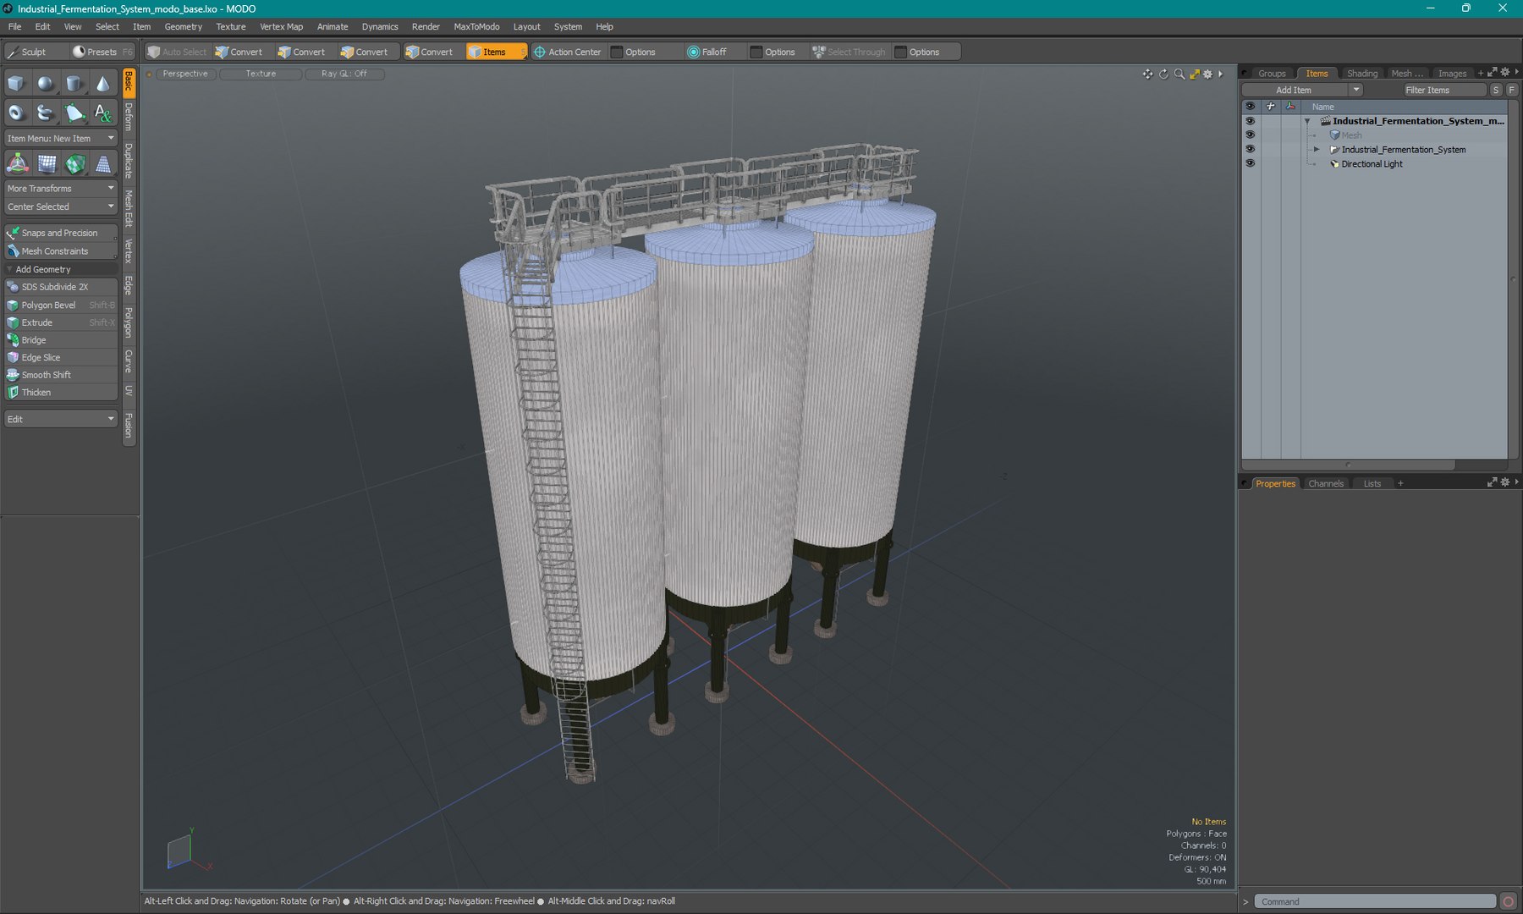Open viewport settings gear icon
Viewport: 1523px width, 914px height.
tap(1208, 74)
